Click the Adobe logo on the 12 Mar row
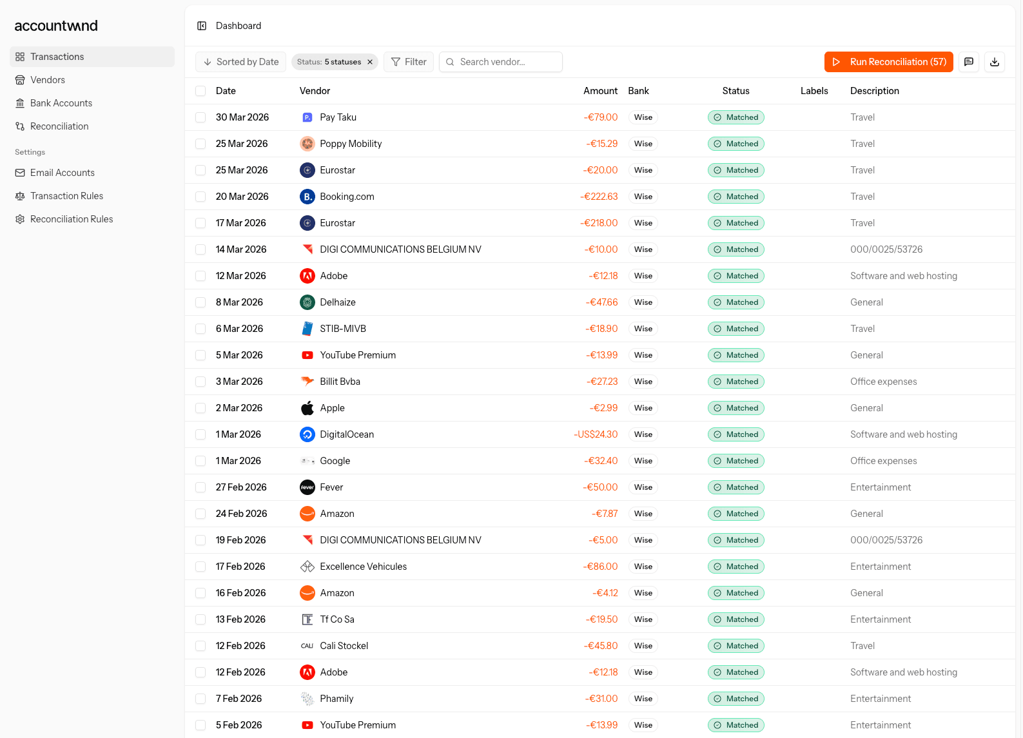The width and height of the screenshot is (1023, 738). click(x=307, y=276)
